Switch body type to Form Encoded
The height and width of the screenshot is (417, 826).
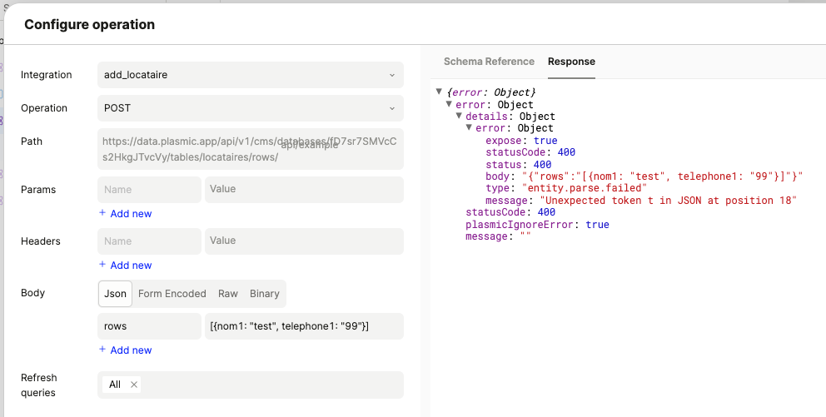click(172, 294)
